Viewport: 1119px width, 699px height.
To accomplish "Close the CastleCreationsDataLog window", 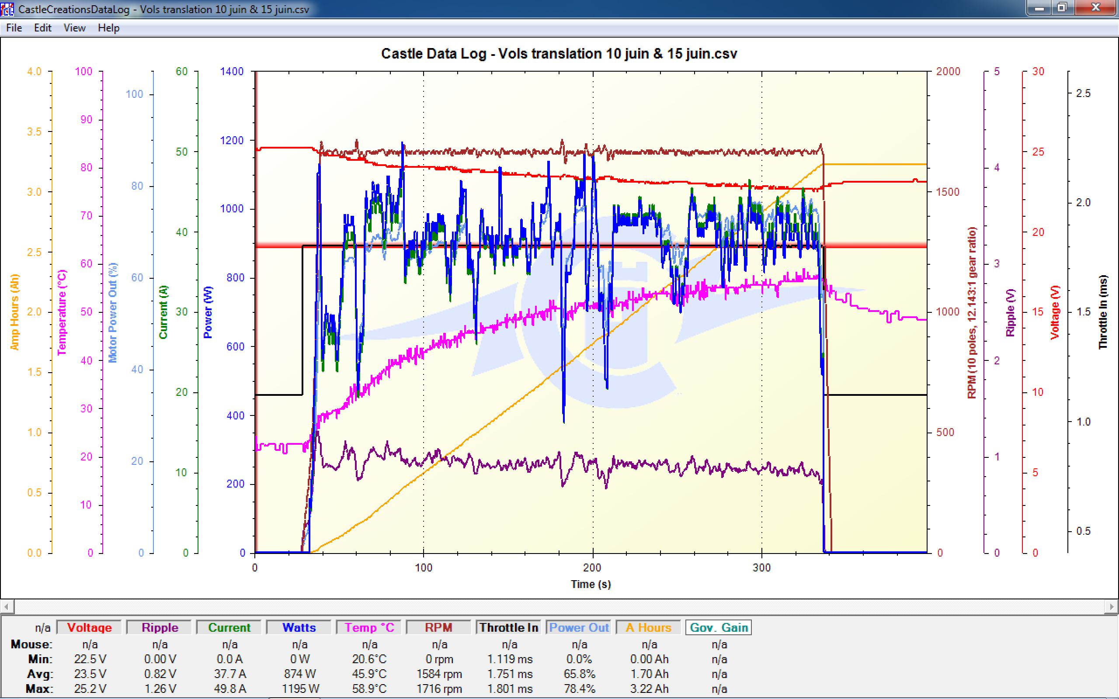I will (x=1095, y=8).
